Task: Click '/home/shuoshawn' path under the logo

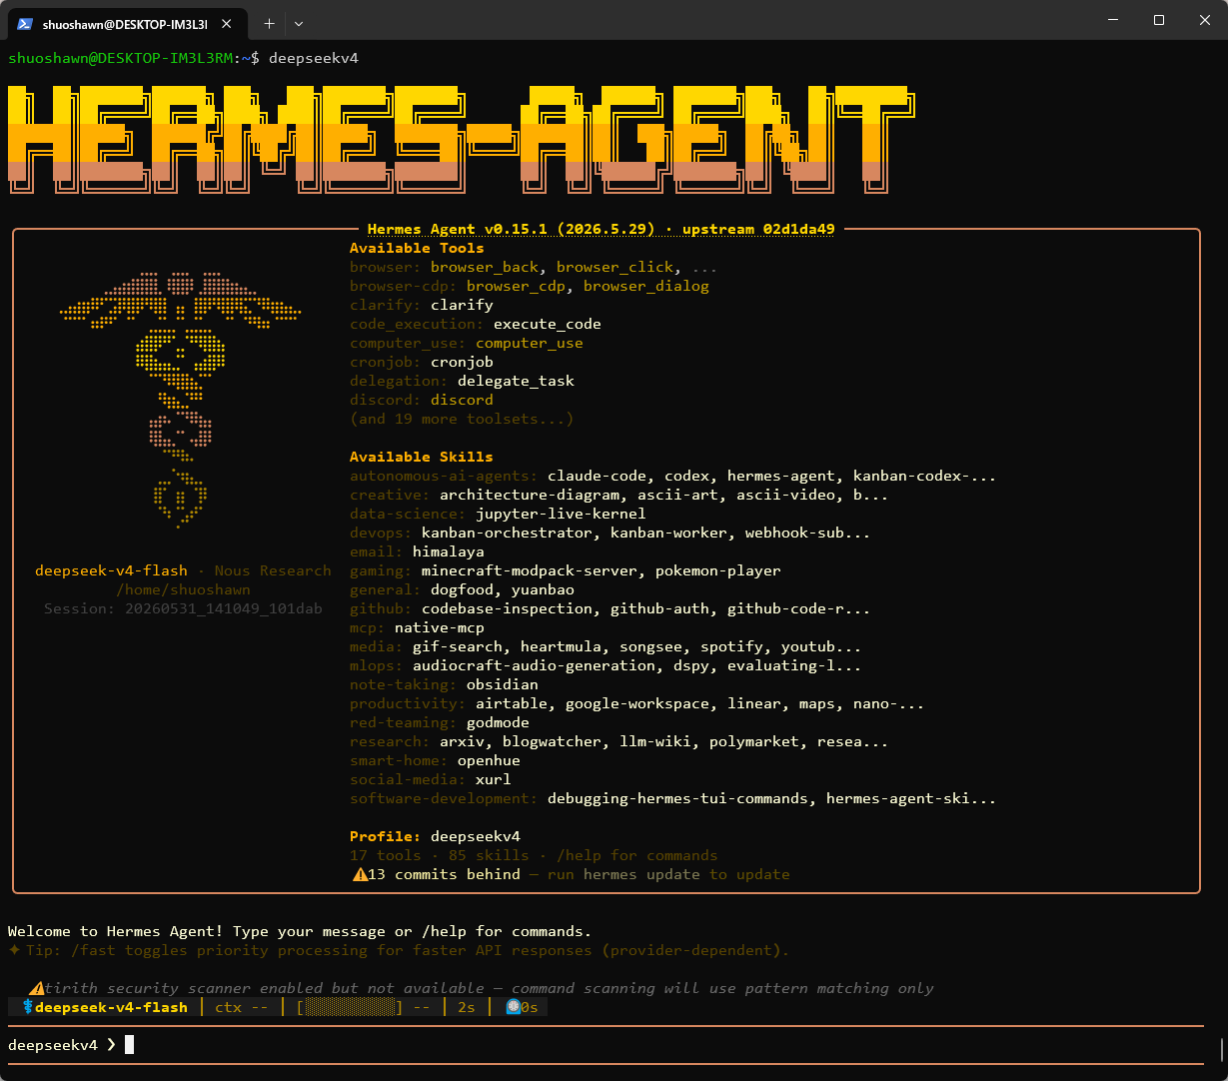Action: (183, 589)
